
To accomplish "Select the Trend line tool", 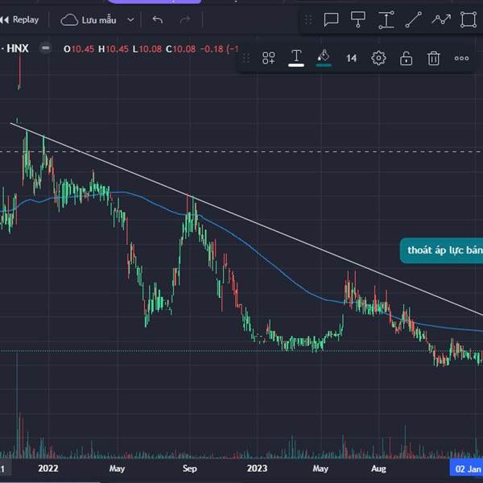I will coord(414,19).
